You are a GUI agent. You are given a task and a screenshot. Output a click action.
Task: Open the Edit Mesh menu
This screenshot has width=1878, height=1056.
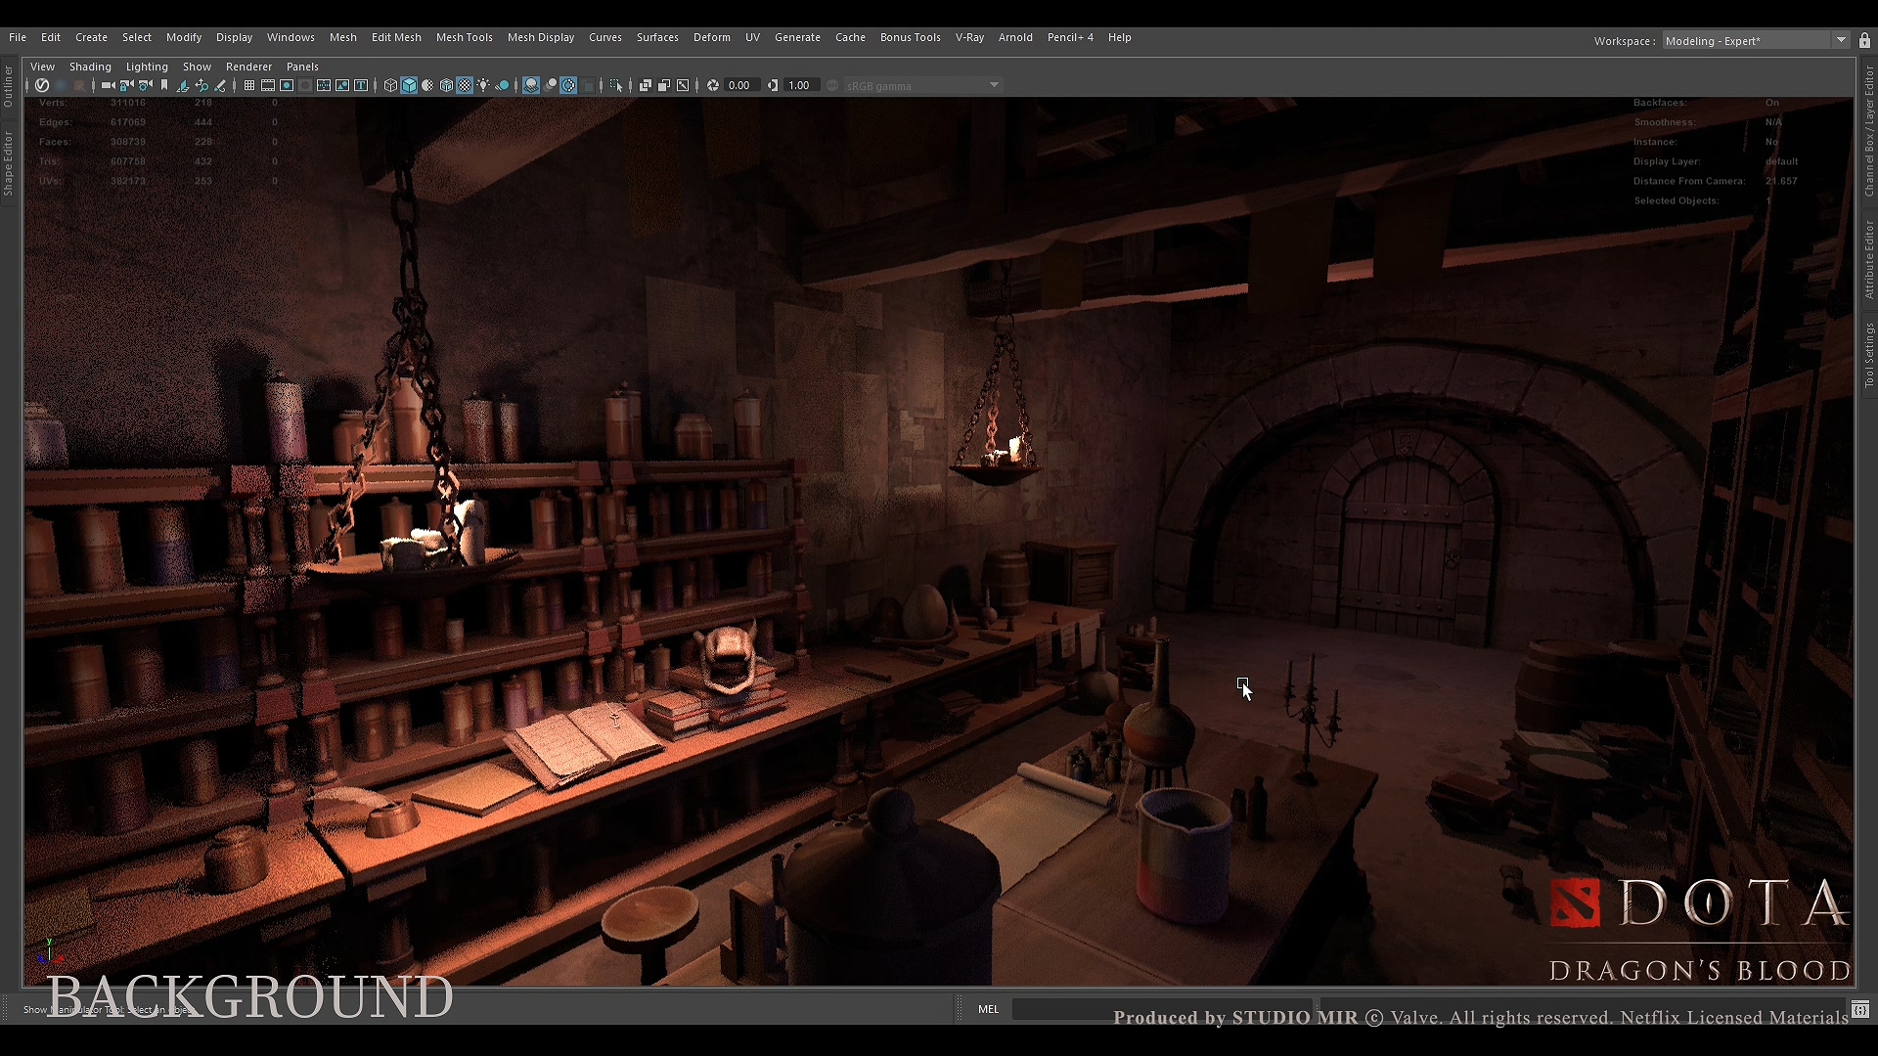point(396,37)
